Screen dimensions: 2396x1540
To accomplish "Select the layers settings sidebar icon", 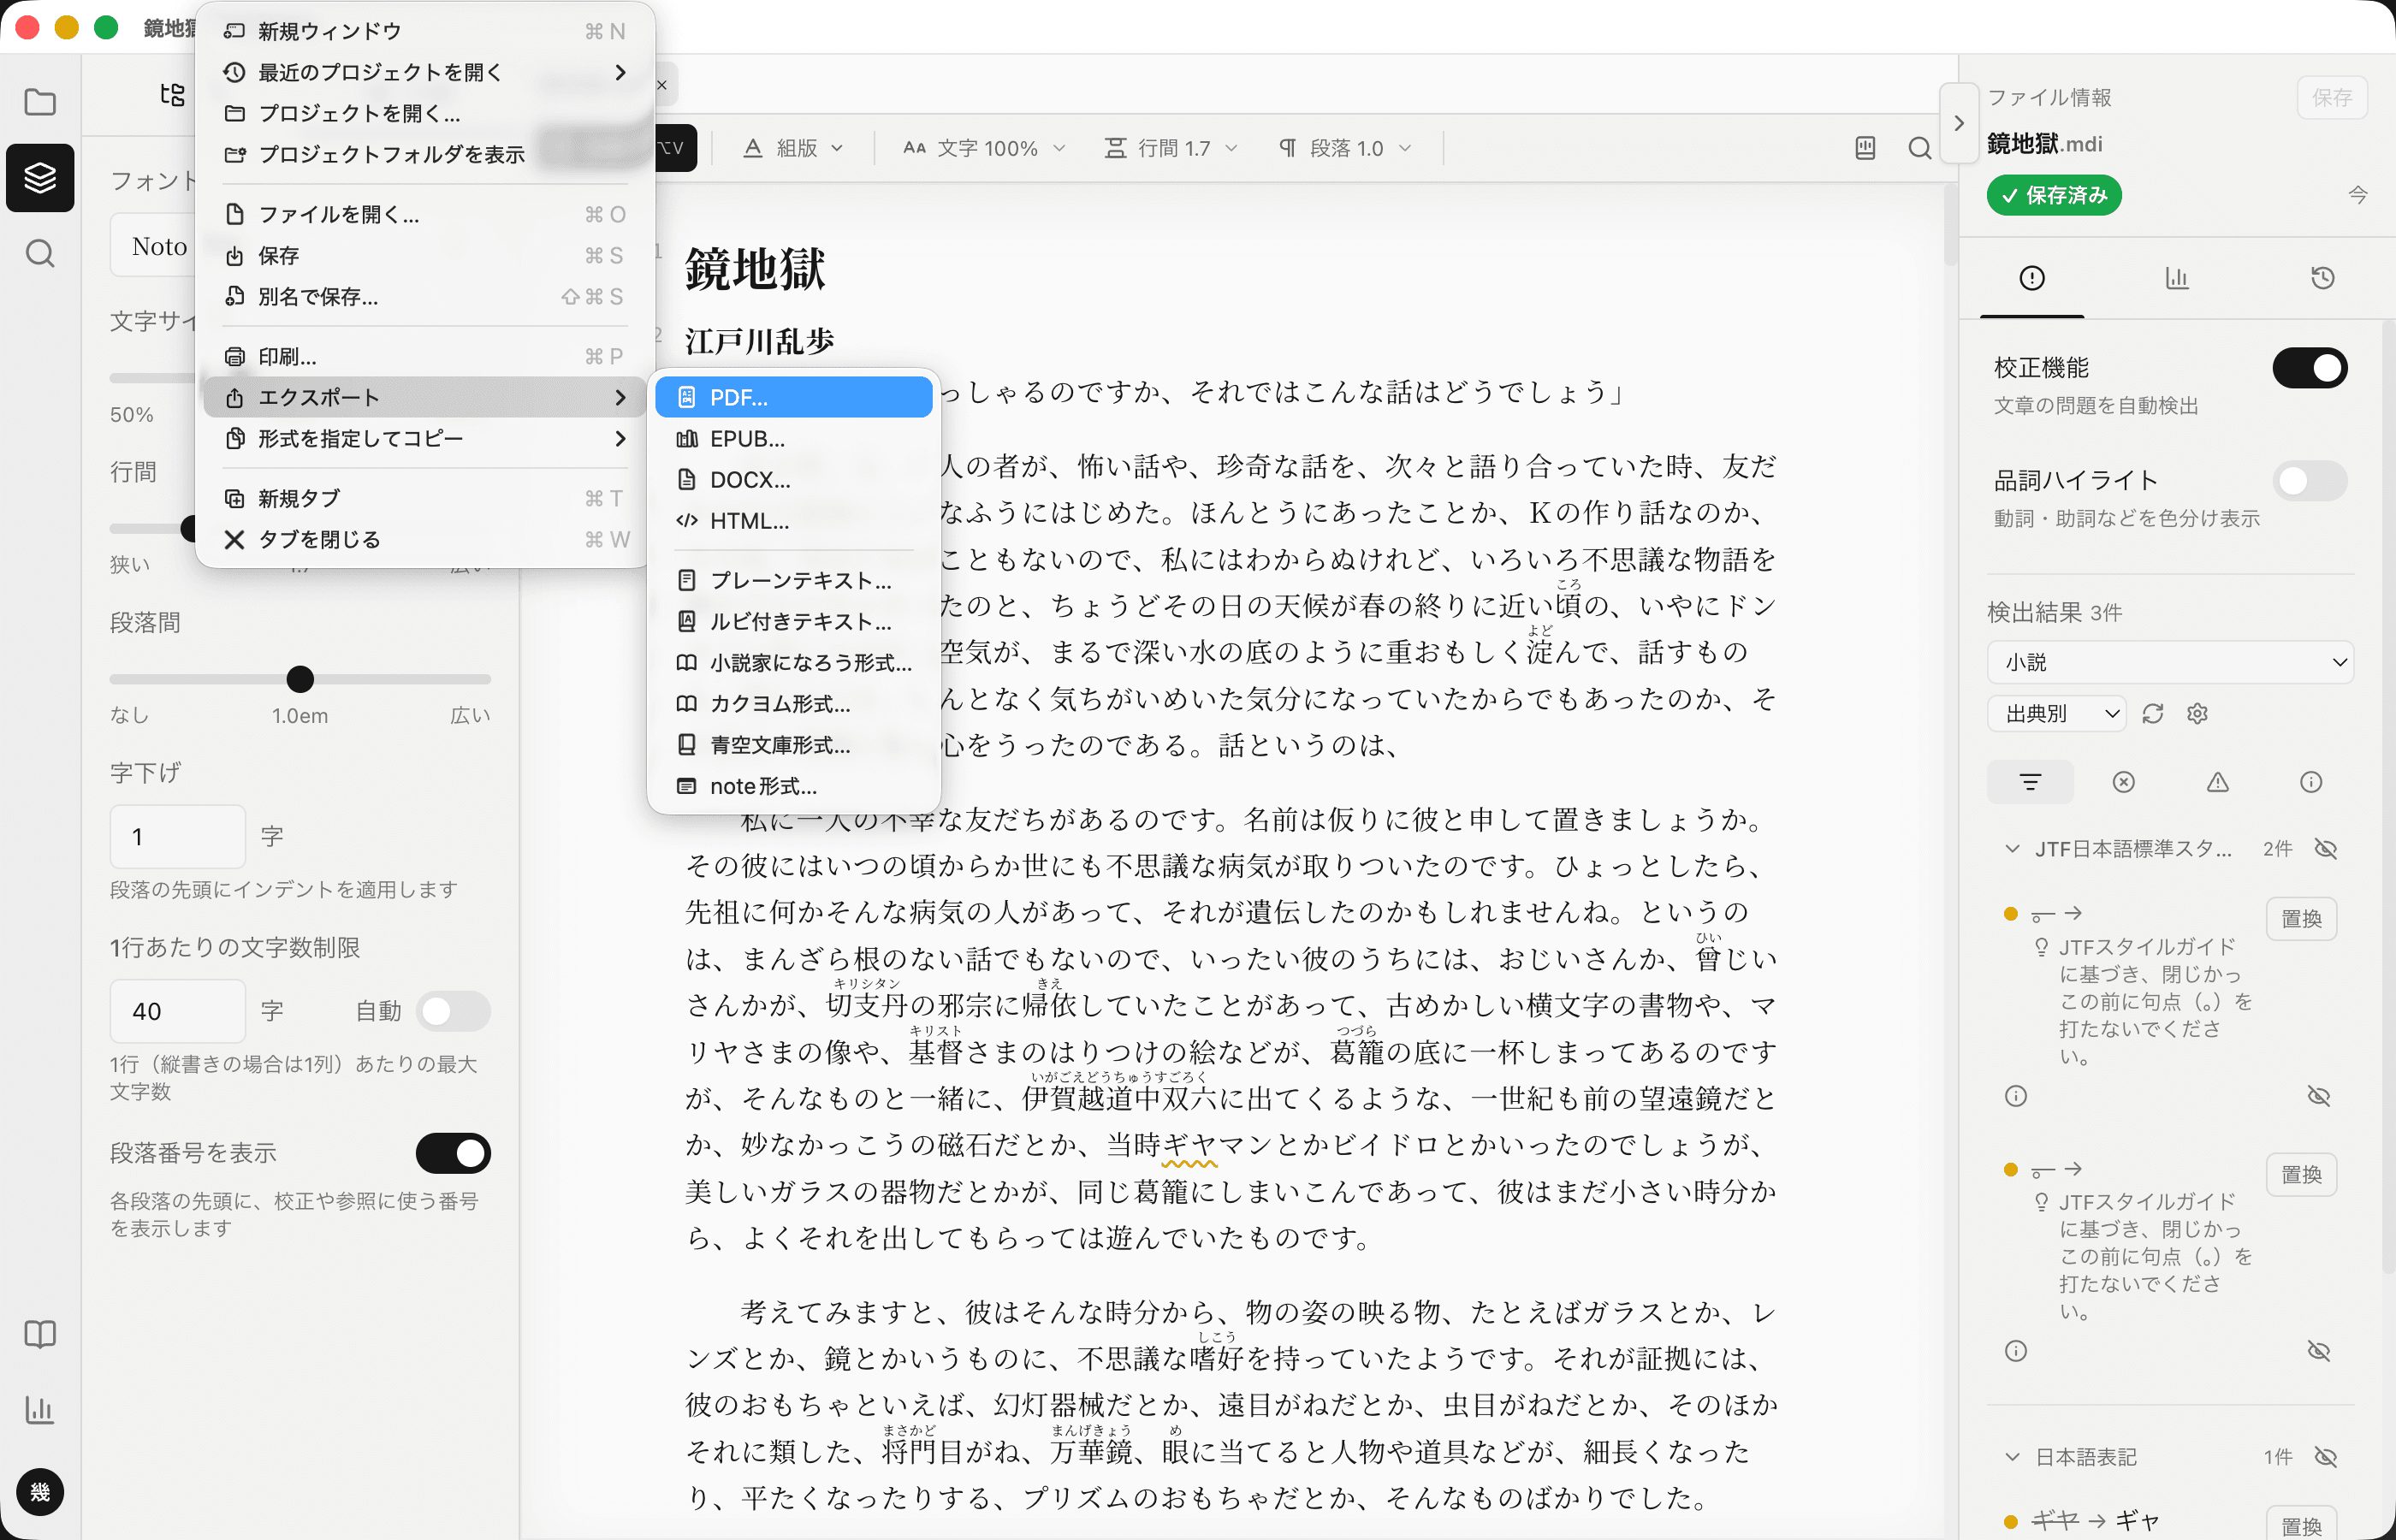I will 40,178.
